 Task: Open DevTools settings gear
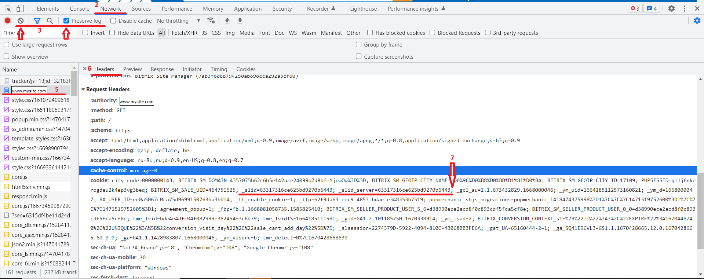click(x=671, y=8)
